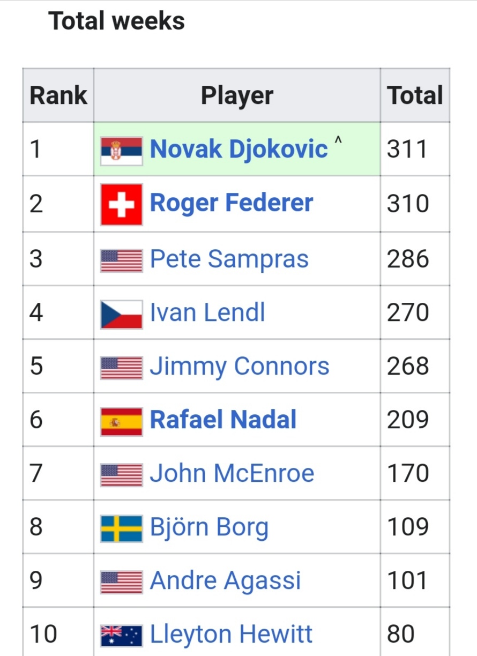
Task: Follow the Pete Sampras link
Action: coord(229,259)
